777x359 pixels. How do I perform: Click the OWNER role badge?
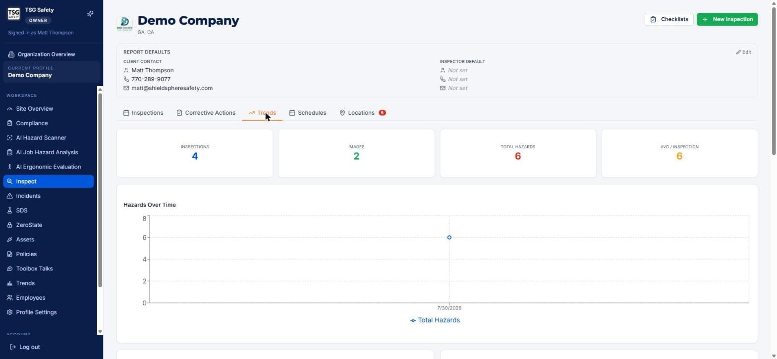(38, 20)
